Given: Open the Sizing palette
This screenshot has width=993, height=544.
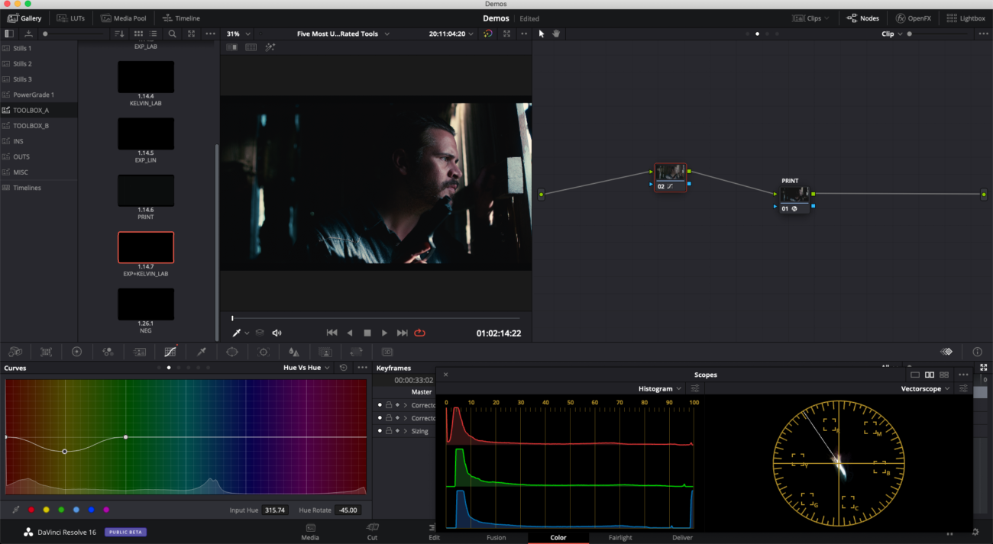Looking at the screenshot, I should tap(356, 352).
